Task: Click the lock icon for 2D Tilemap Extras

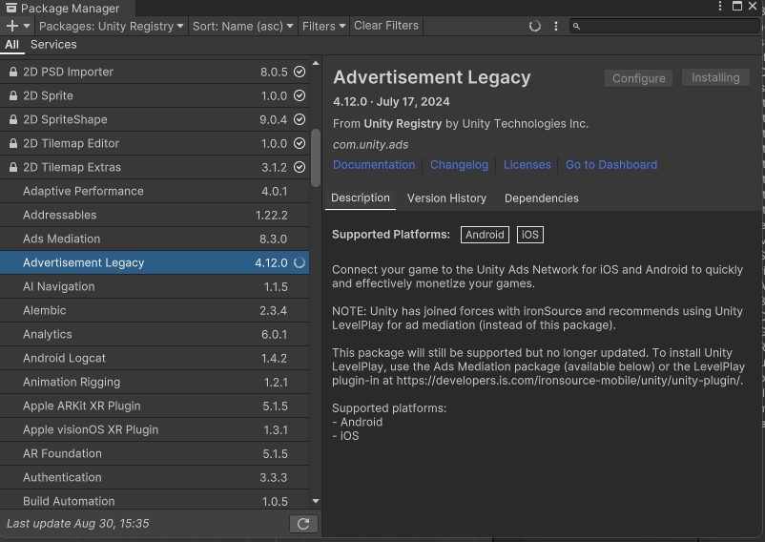Action: (13, 167)
